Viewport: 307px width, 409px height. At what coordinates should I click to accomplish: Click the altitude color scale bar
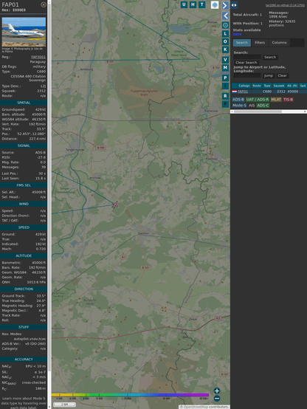coord(130,395)
